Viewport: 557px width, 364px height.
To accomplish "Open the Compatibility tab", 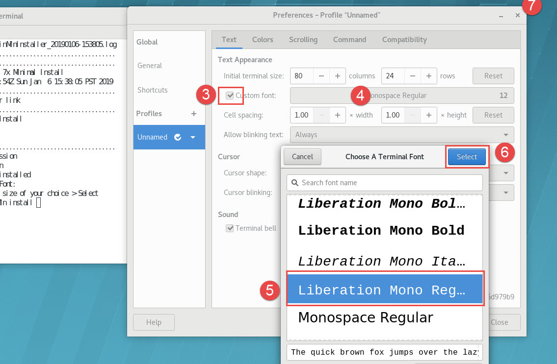I will (404, 40).
